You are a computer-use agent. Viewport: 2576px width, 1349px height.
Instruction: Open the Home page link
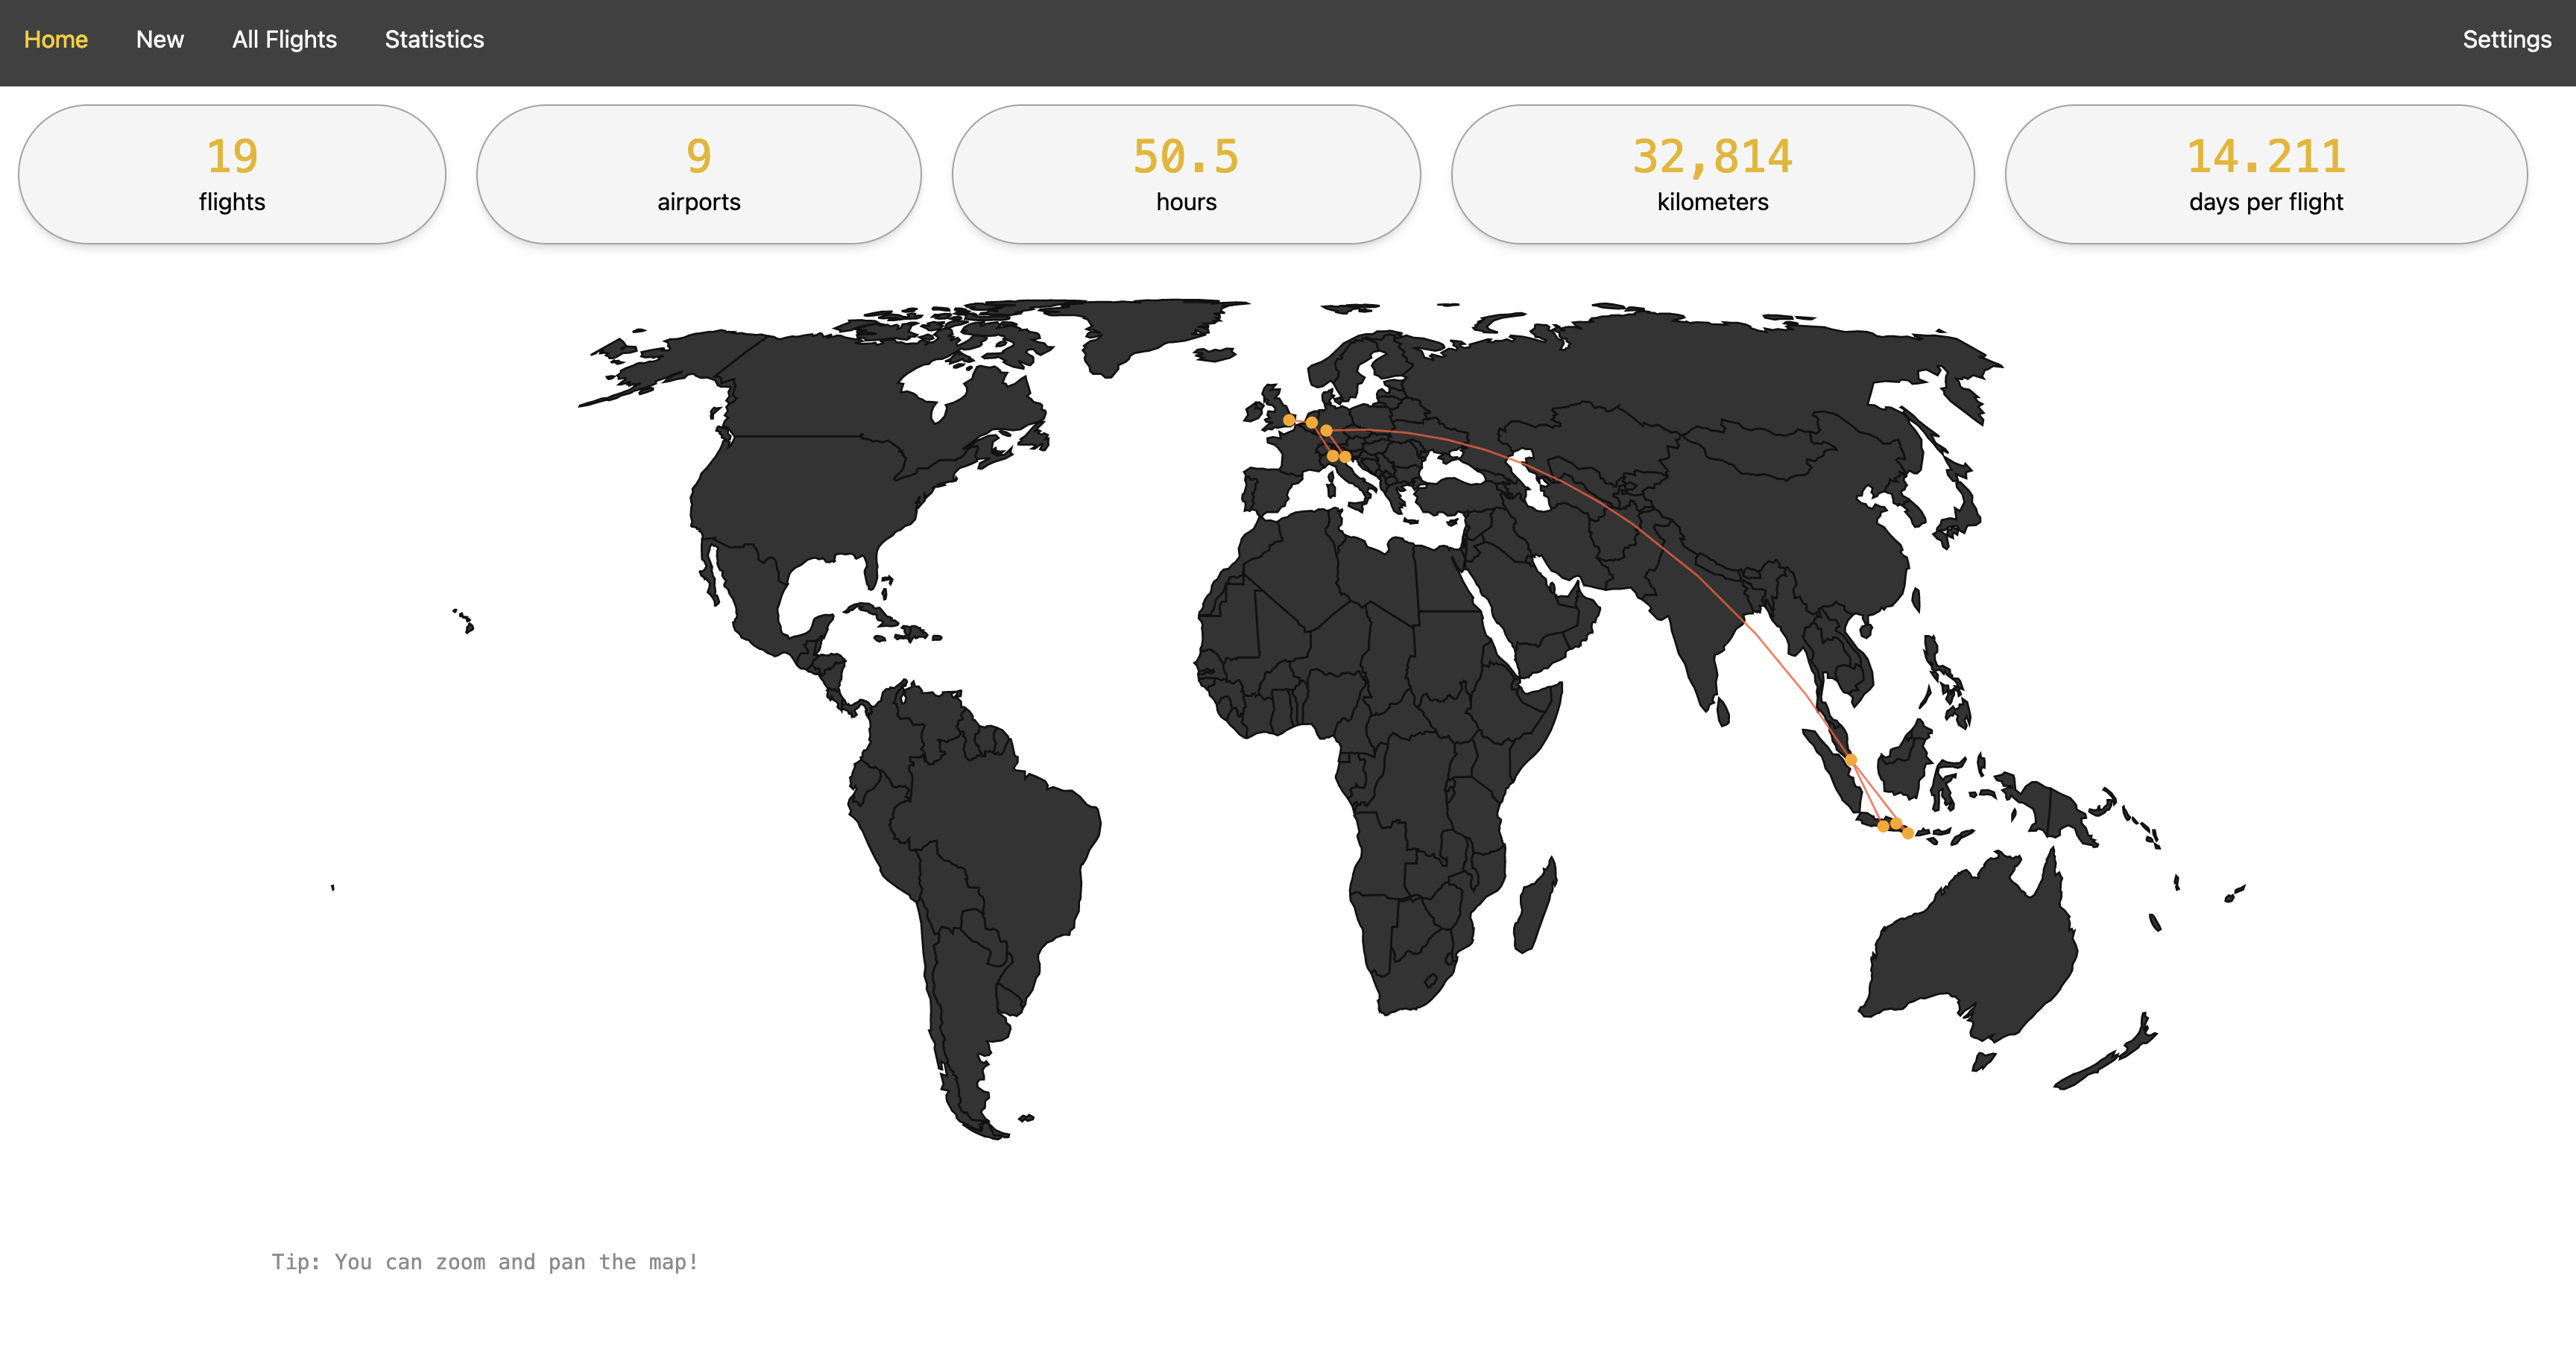(x=56, y=40)
